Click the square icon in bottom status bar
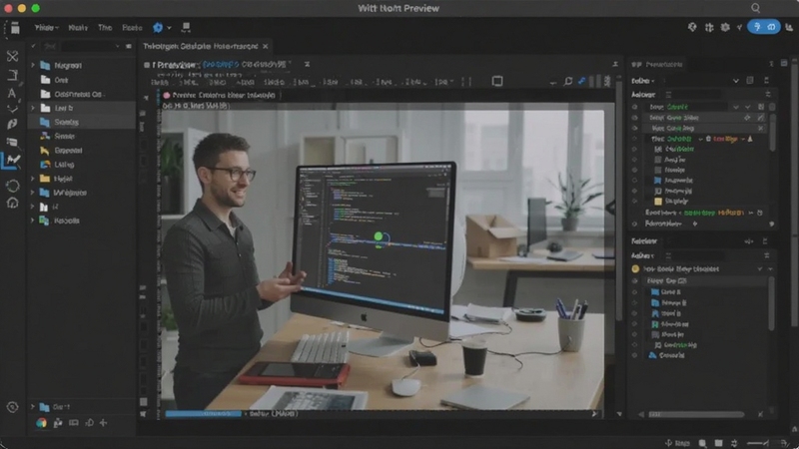This screenshot has height=449, width=799. point(718,443)
